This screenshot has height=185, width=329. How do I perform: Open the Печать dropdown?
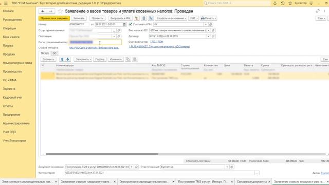click(208, 18)
